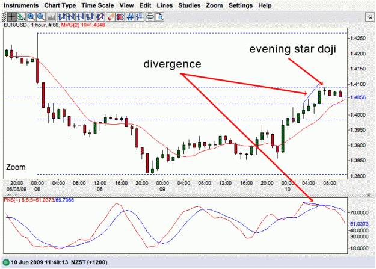This screenshot has width=376, height=269.
Task: Open the Instruments menu
Action: coord(21,5)
